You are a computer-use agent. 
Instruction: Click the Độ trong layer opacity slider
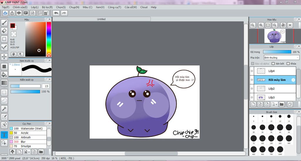(x=277, y=52)
